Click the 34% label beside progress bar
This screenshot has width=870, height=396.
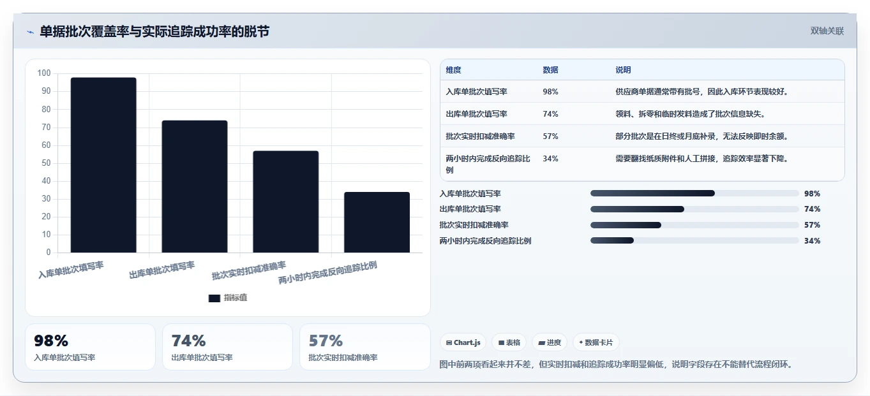coord(812,241)
